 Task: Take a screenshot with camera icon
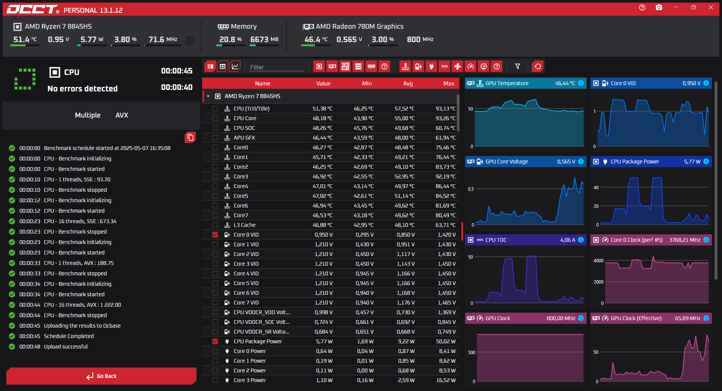(659, 7)
